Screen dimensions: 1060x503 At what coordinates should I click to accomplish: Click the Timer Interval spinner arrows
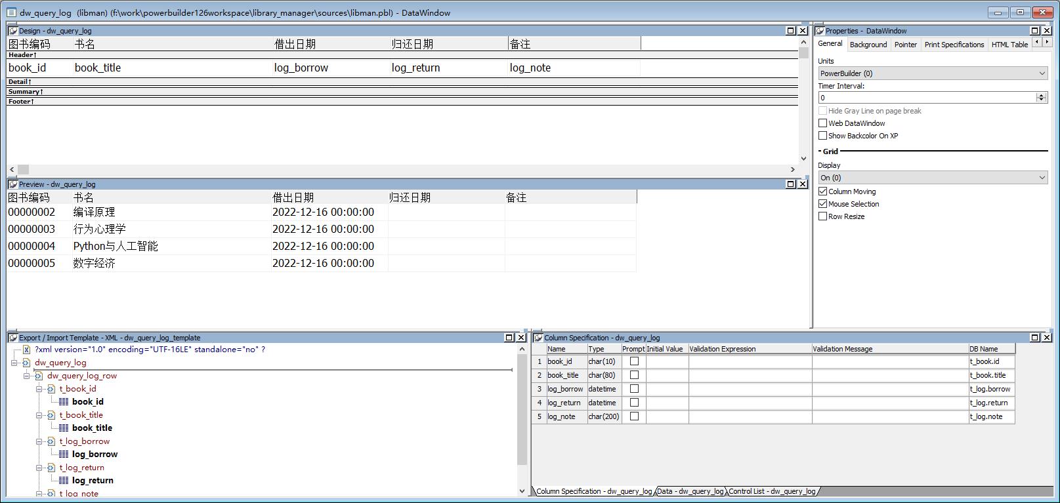1042,98
